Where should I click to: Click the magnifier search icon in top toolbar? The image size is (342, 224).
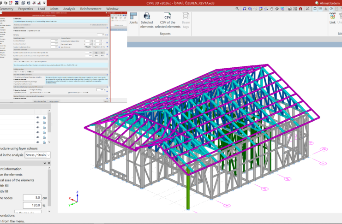tap(238, 8)
